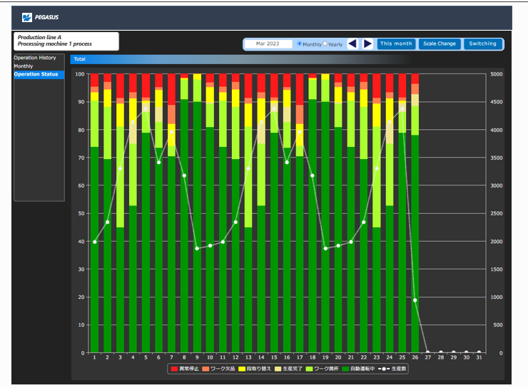Image resolution: width=528 pixels, height=388 pixels.
Task: Click the pale yellow 生産完了 legend swatch
Action: pos(278,369)
